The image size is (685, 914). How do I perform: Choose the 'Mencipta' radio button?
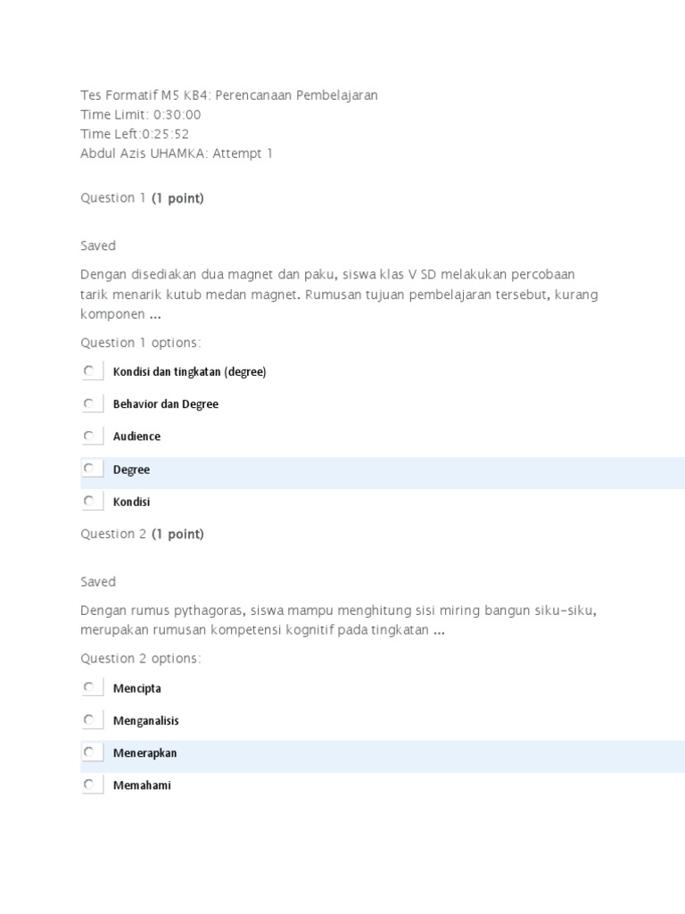88,688
